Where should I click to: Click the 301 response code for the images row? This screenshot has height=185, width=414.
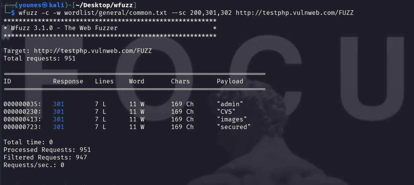pyautogui.click(x=58, y=119)
